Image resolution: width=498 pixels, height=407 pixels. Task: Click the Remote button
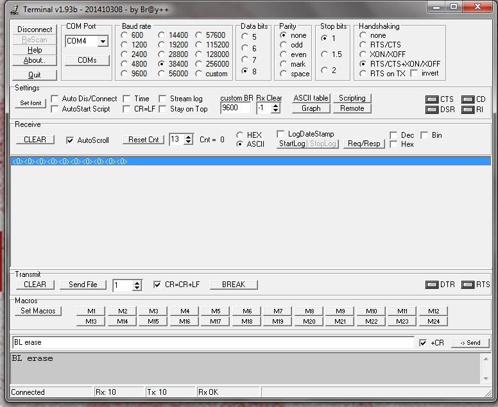coord(352,108)
